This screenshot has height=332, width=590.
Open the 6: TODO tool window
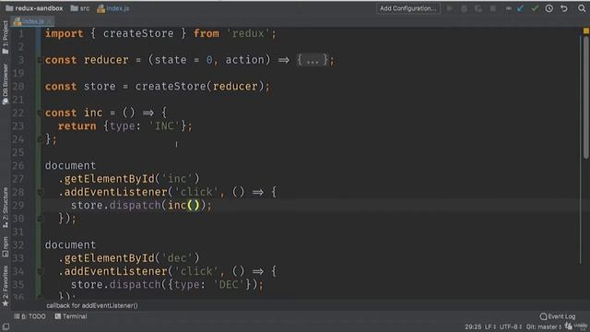(29, 316)
